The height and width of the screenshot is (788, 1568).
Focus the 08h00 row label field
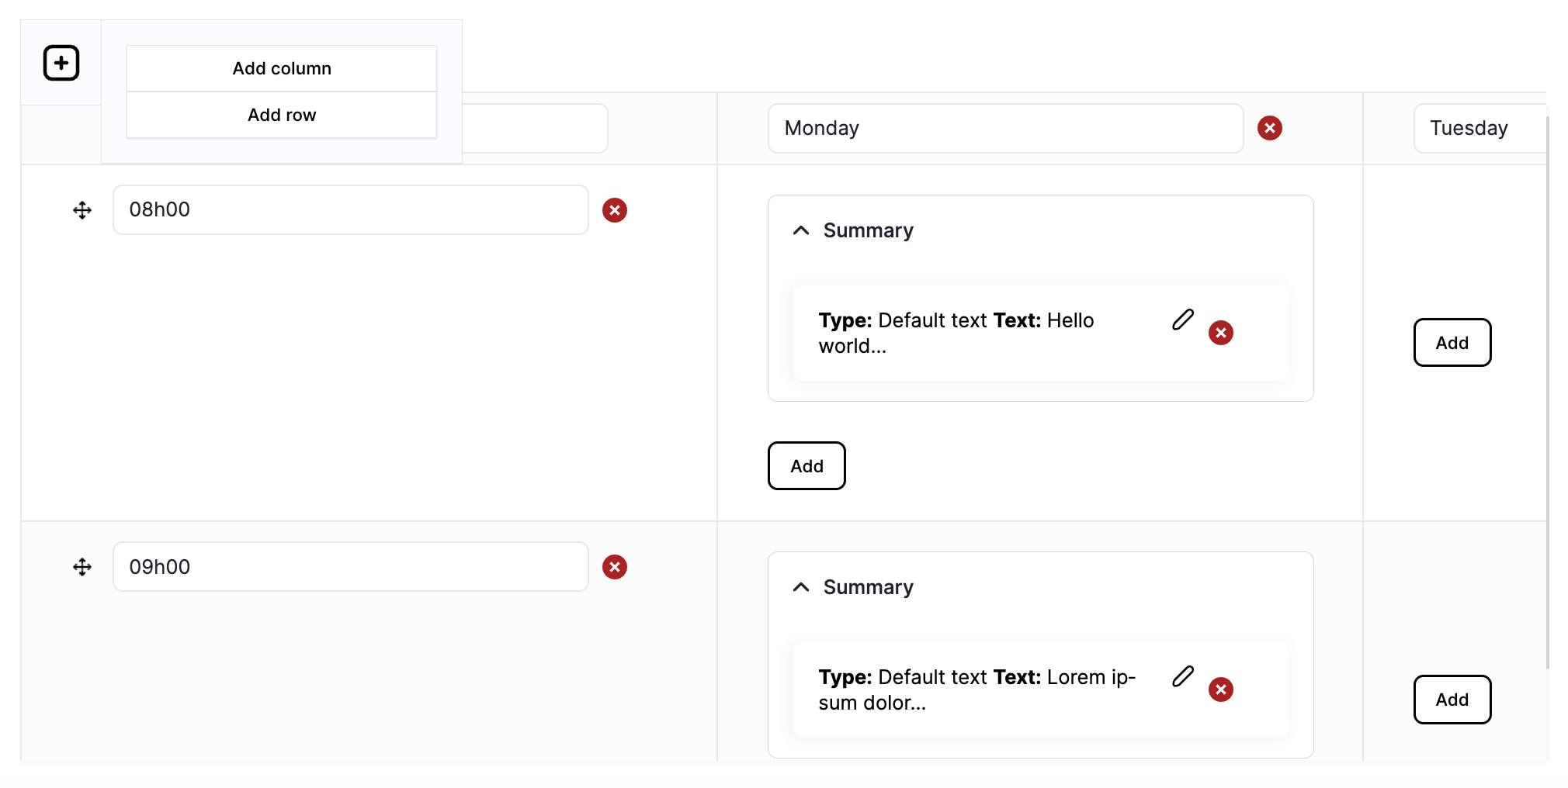click(x=351, y=209)
